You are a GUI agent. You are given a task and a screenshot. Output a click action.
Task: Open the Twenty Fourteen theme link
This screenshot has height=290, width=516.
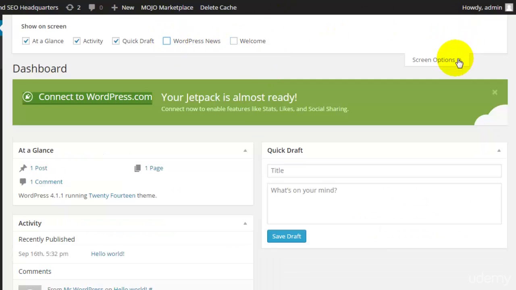point(112,195)
